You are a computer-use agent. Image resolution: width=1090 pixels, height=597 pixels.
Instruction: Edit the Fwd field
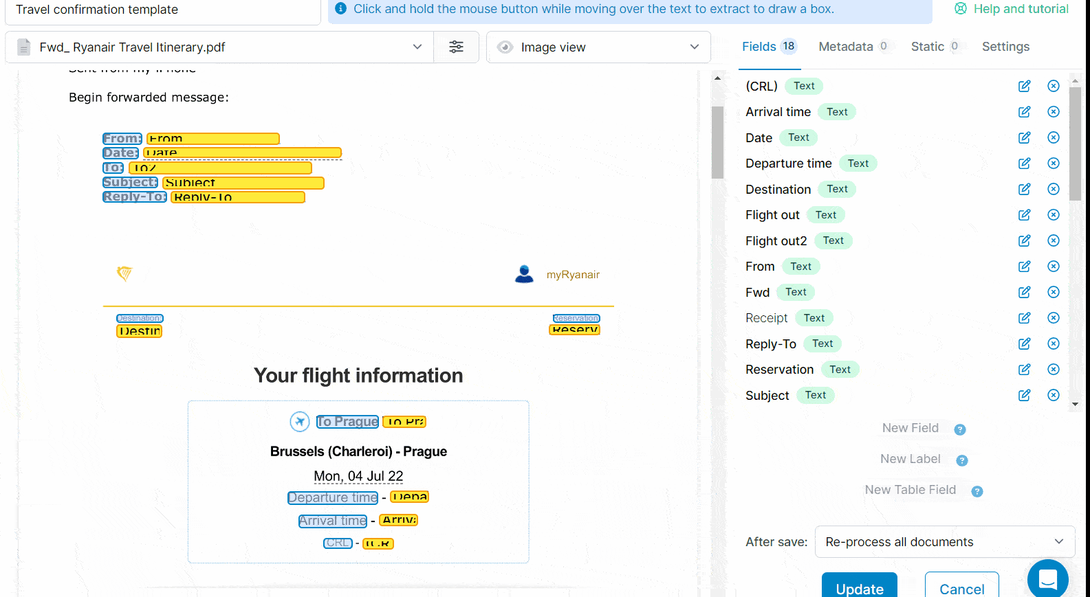coord(1024,292)
